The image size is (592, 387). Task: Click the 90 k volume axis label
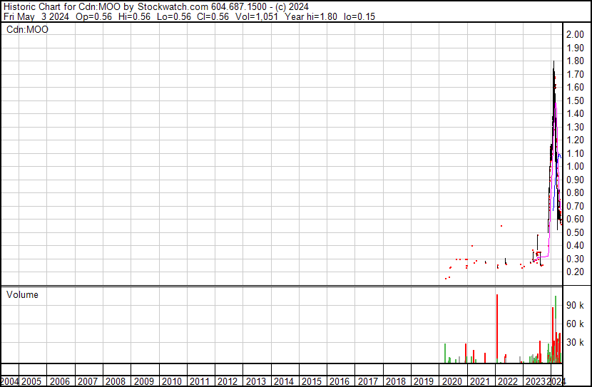tap(575, 306)
